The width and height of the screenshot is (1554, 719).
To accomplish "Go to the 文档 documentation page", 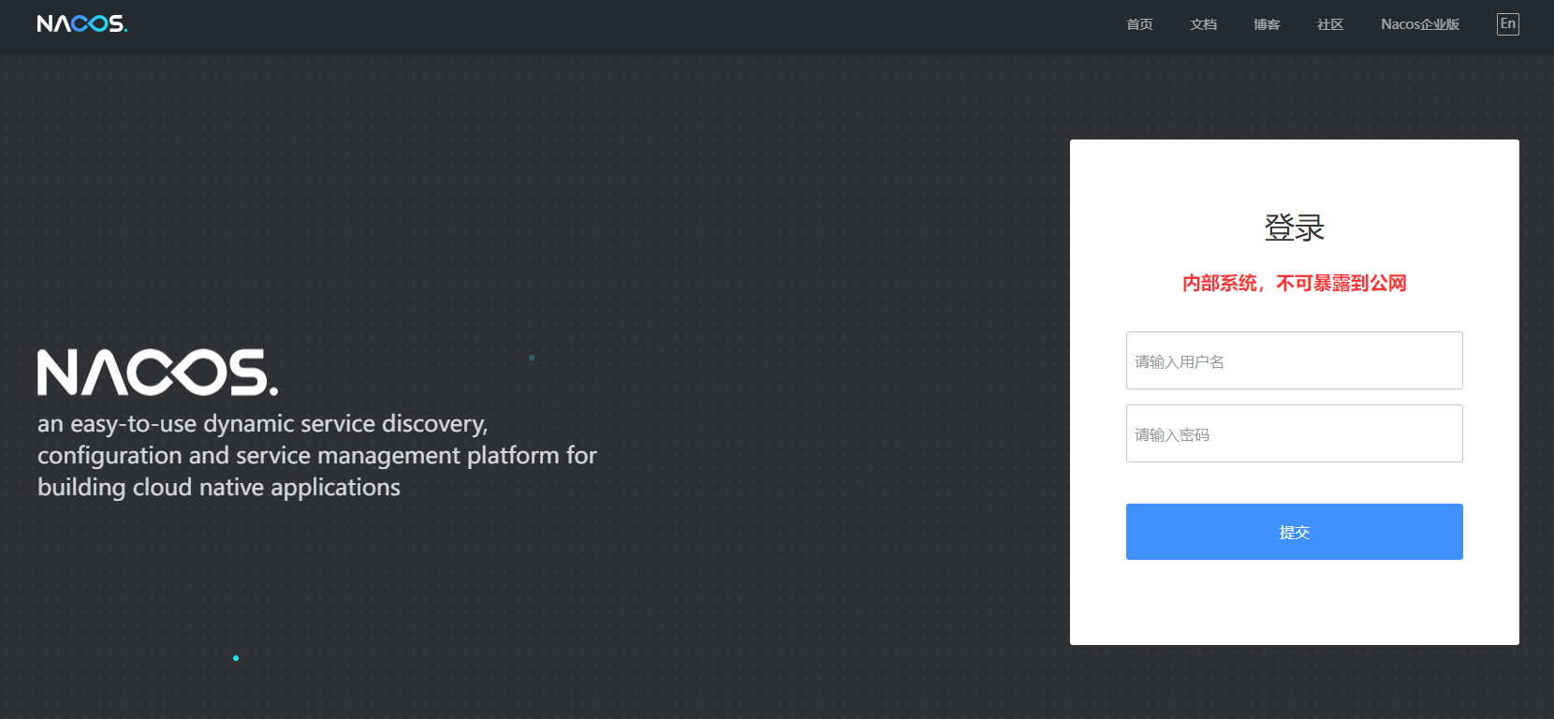I will tap(1203, 24).
